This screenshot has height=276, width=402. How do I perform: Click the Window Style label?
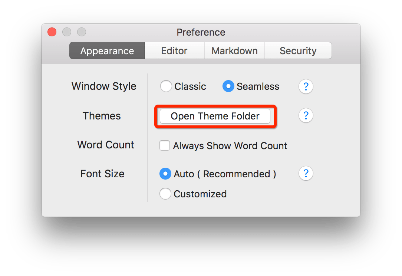click(x=104, y=86)
